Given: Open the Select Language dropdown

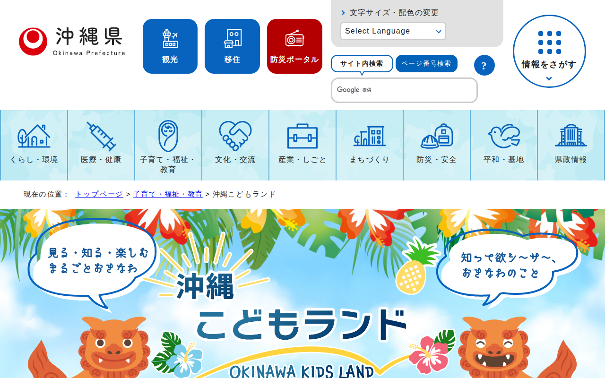Looking at the screenshot, I should point(393,31).
